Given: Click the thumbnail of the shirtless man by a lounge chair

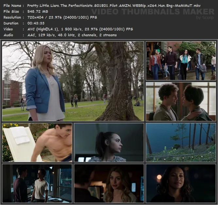Looking at the screenshot, I should tap(37, 143).
